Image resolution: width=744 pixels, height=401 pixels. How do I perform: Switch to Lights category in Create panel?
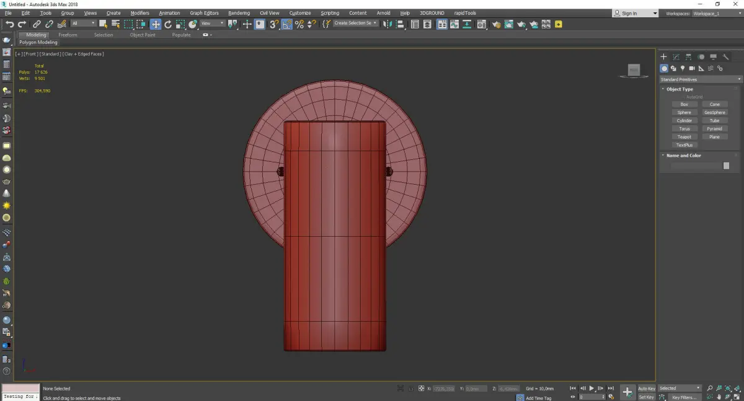pos(683,69)
